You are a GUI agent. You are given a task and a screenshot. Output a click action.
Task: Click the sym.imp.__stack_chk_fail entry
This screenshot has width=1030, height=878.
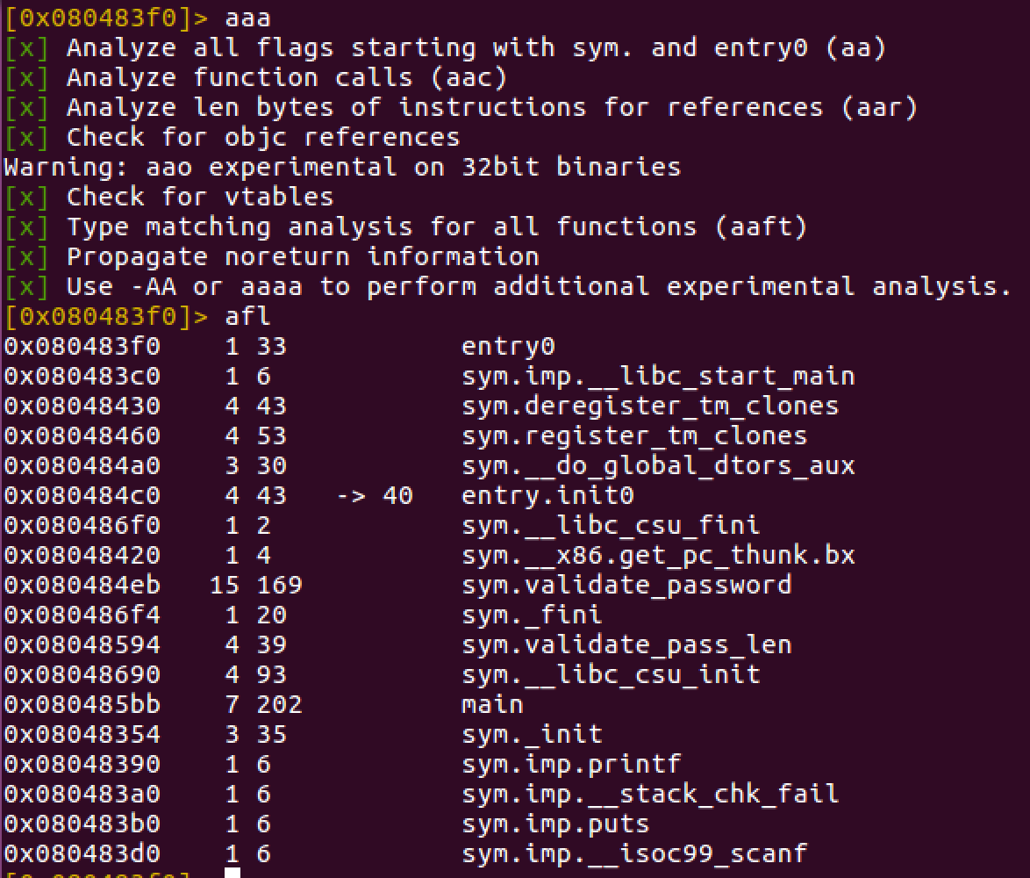(650, 794)
